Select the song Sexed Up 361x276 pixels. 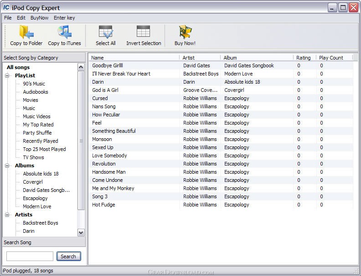(103, 147)
